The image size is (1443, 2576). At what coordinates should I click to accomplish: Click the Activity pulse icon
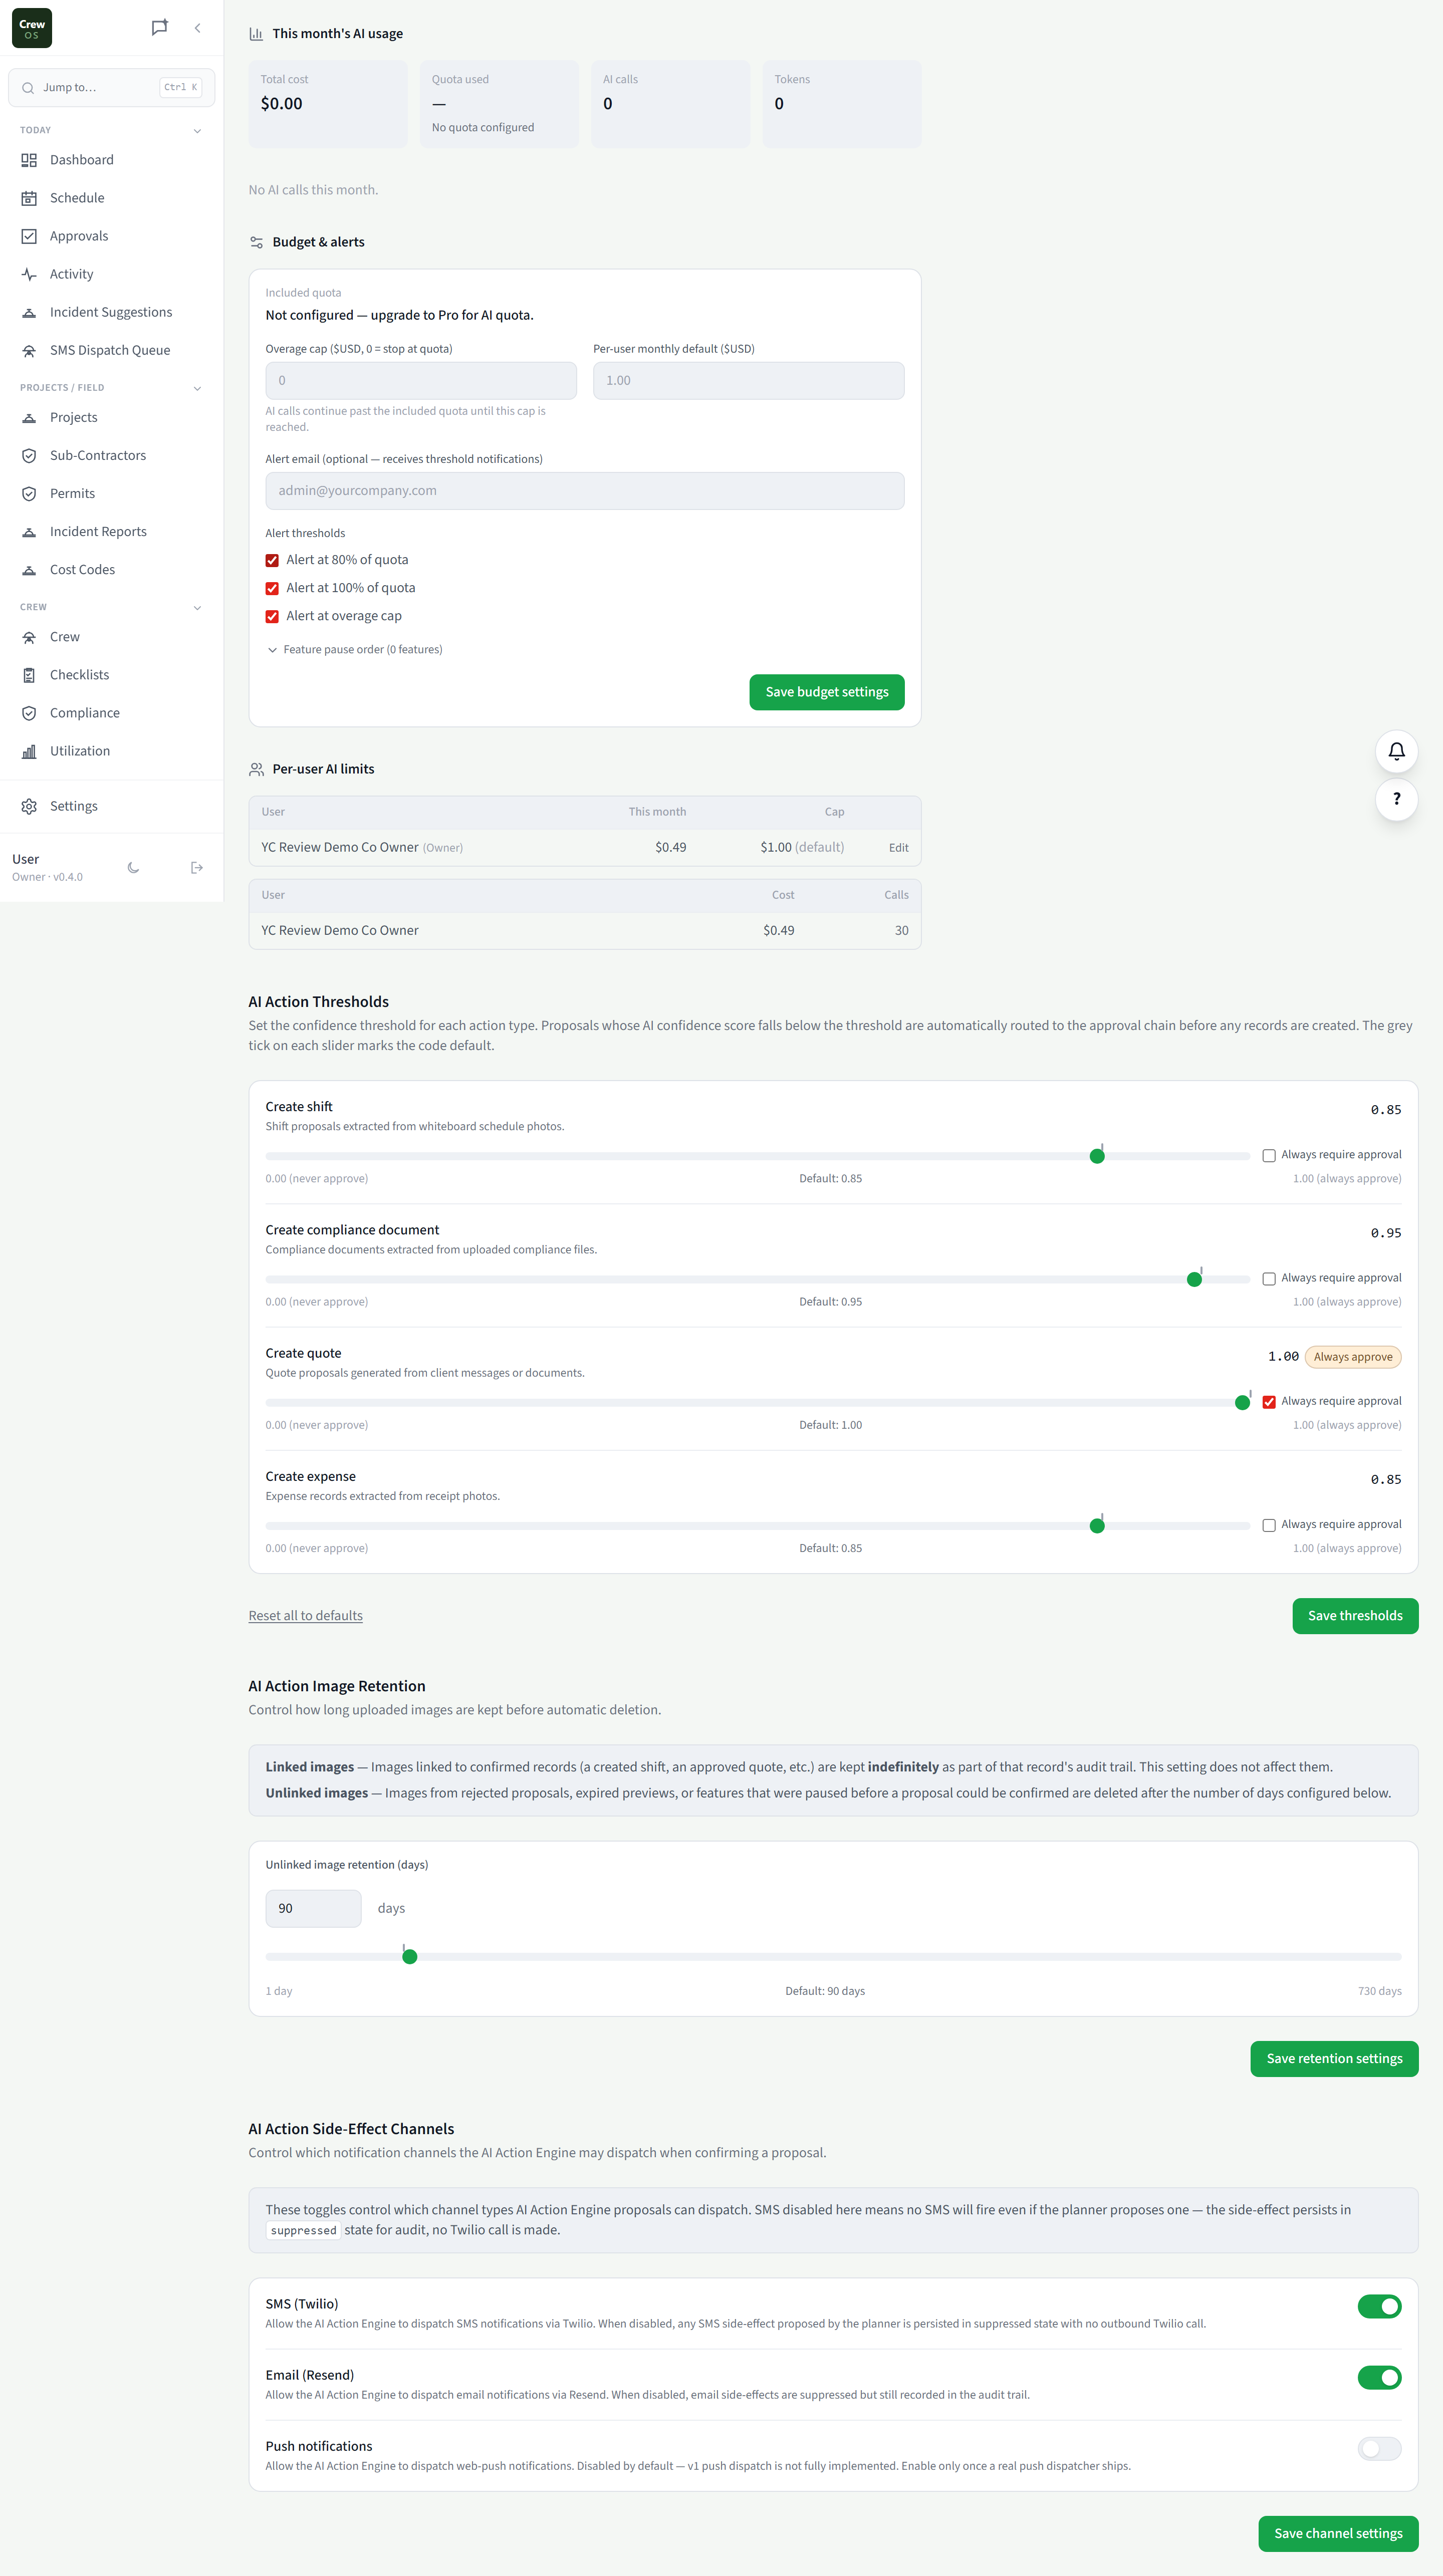point(29,274)
